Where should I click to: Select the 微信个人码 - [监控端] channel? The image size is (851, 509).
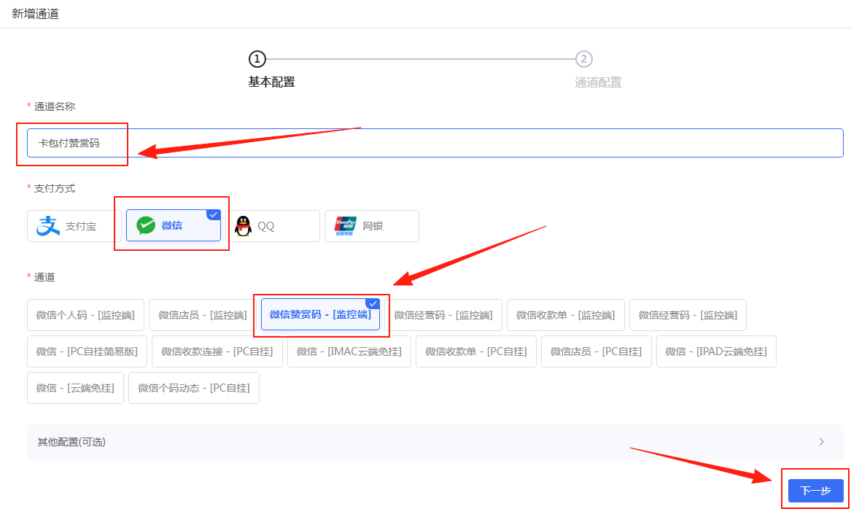(85, 314)
